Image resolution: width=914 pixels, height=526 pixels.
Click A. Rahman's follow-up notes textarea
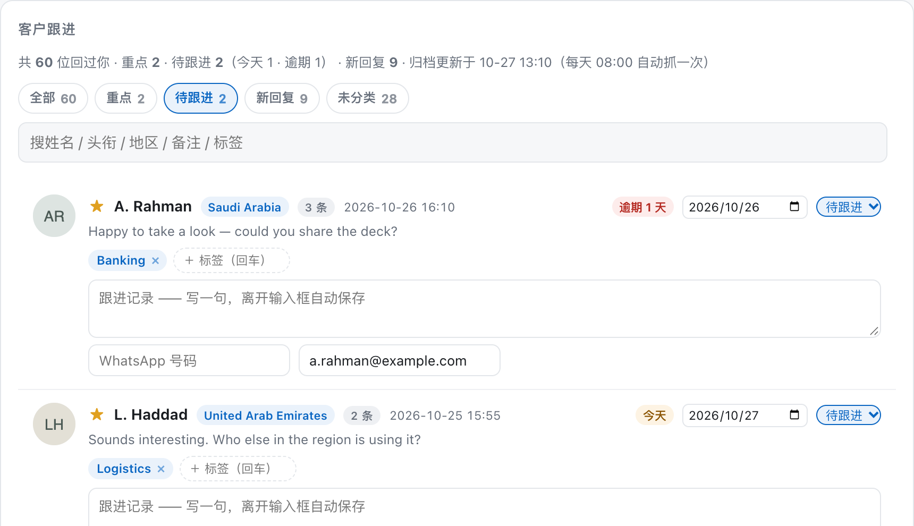(x=485, y=309)
